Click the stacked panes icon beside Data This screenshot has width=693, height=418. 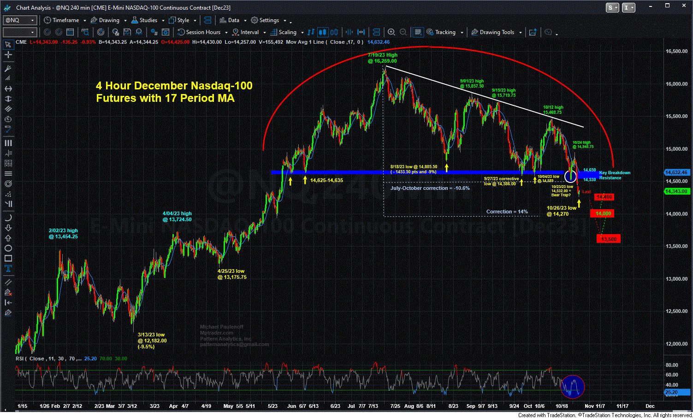click(207, 20)
